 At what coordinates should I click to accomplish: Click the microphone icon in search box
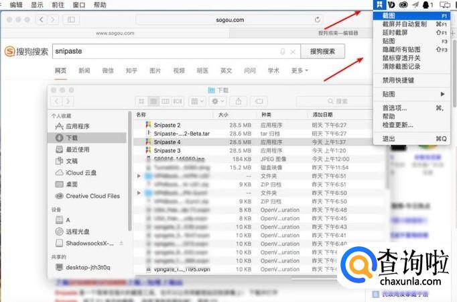point(282,52)
